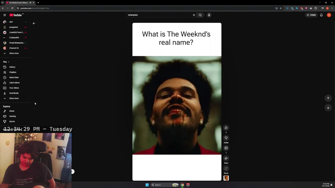Open UDY subscription channel
Image resolution: width=335 pixels, height=188 pixels.
click(x=15, y=22)
